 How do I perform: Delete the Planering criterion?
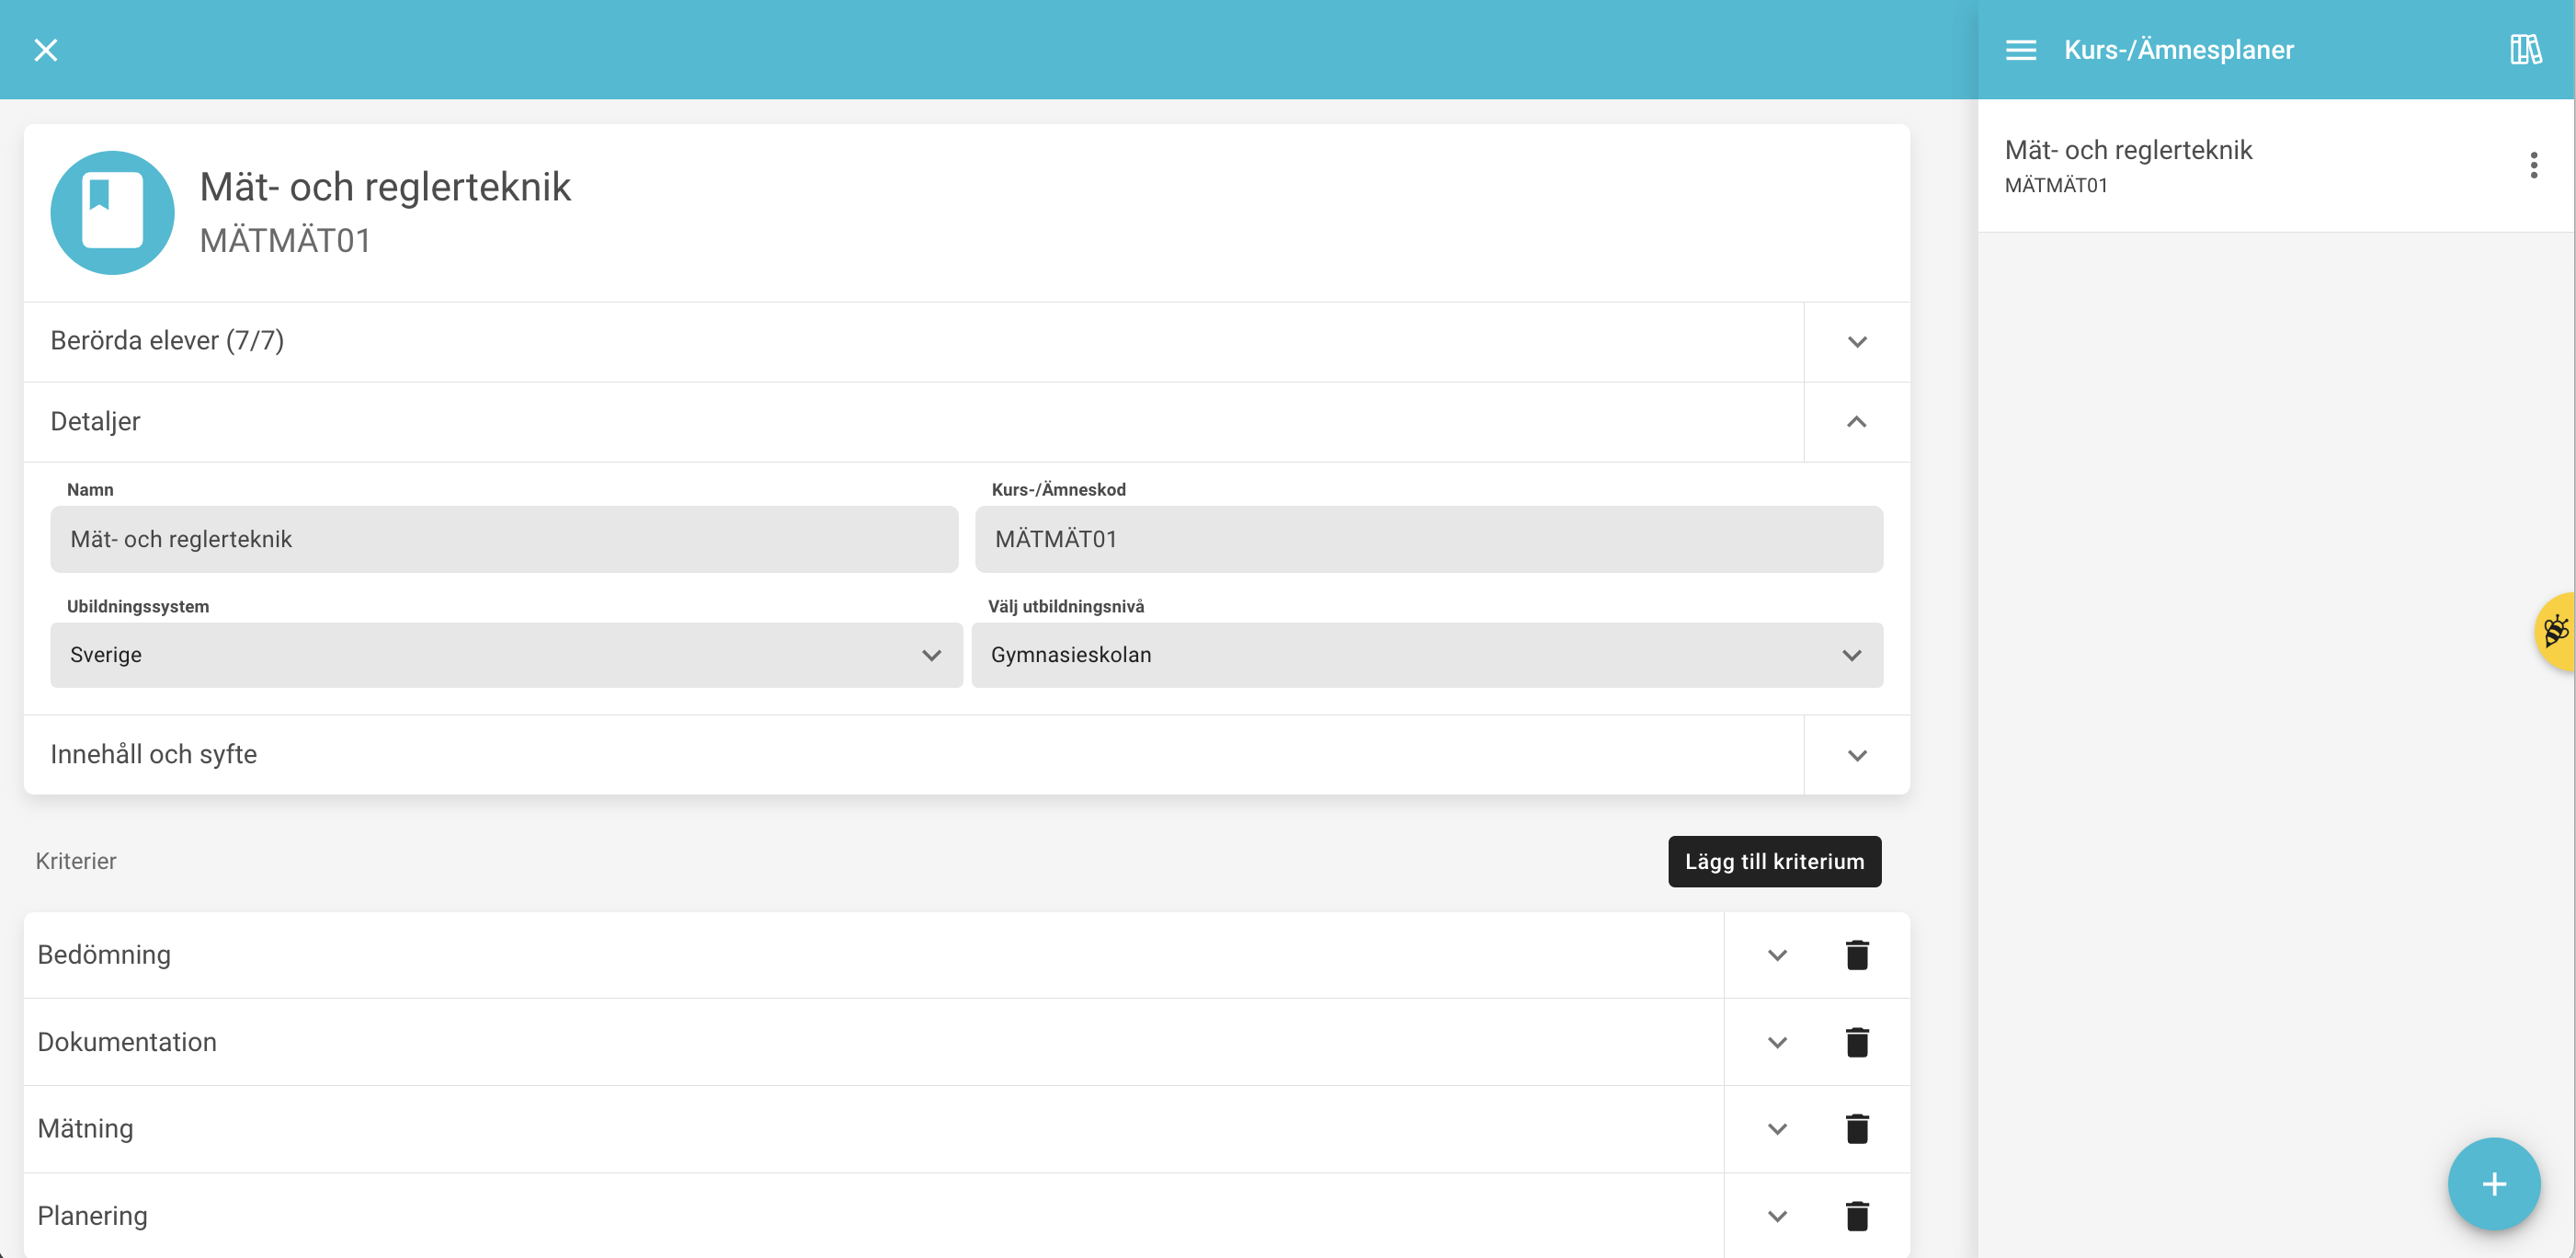(1856, 1216)
